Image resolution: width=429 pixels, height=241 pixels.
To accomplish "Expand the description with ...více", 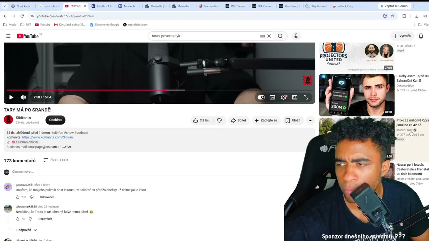I will click(x=67, y=147).
